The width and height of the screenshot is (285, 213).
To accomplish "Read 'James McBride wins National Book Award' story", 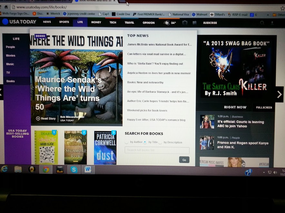I will [159, 45].
